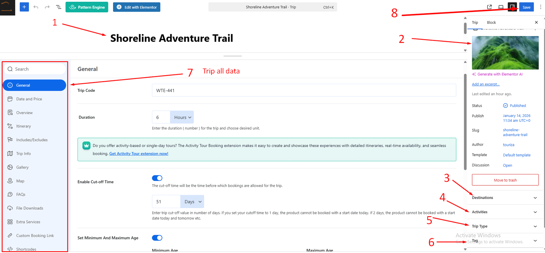Open the cut-off Days unit dropdown

192,202
